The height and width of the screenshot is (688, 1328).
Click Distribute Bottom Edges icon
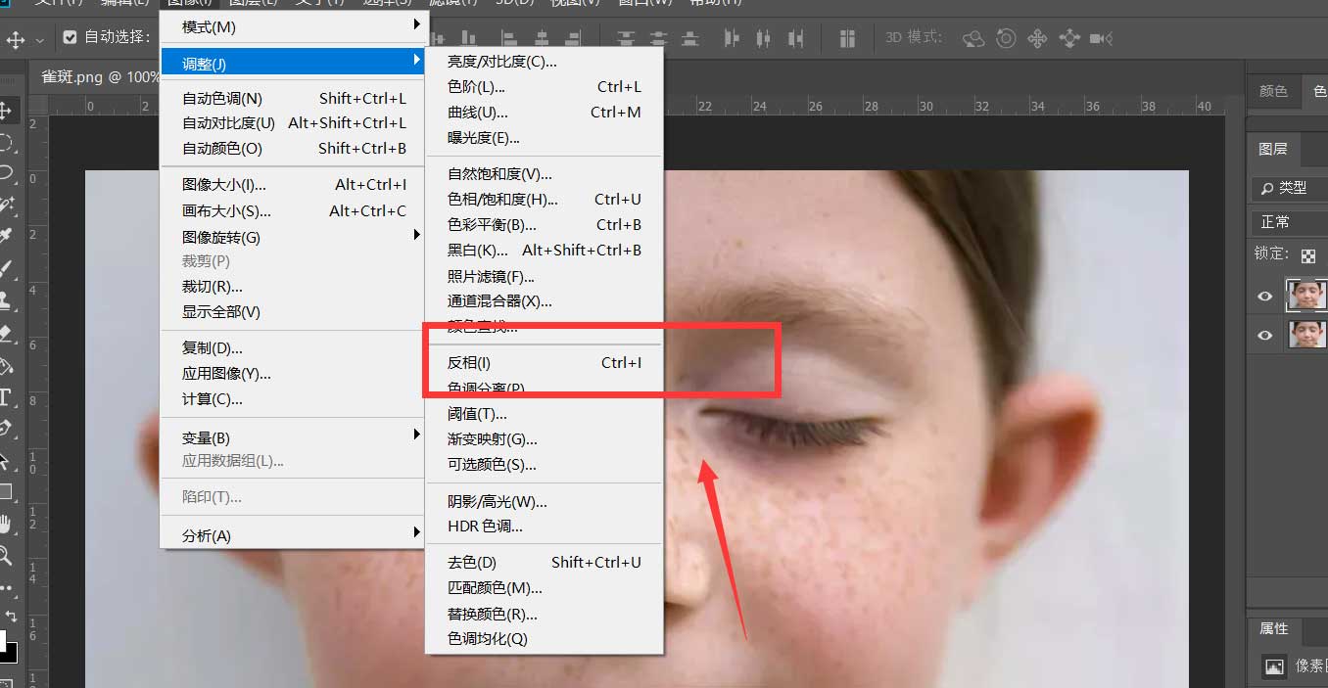click(x=690, y=38)
